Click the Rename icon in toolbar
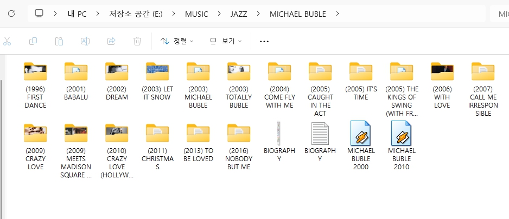Viewport: 509px width, 219px height. 85,41
